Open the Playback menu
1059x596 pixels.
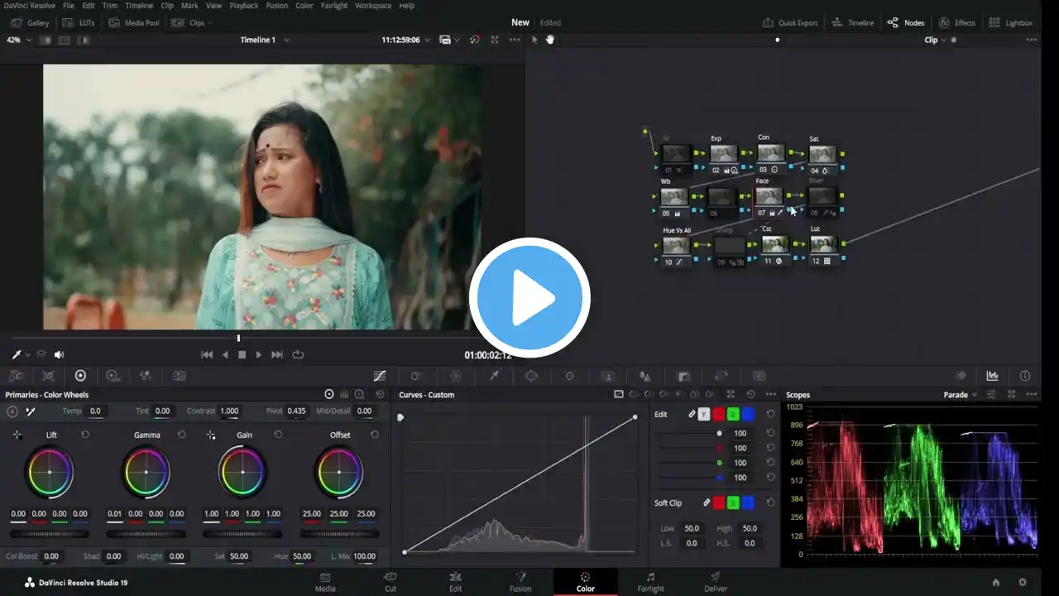(x=243, y=6)
